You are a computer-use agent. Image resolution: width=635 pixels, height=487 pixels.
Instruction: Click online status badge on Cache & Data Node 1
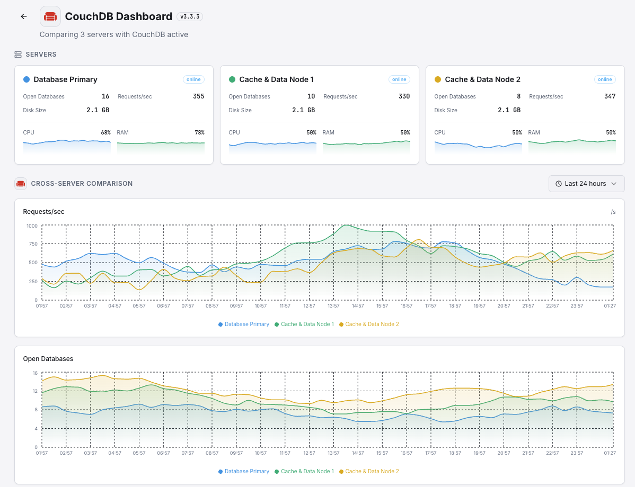point(399,79)
